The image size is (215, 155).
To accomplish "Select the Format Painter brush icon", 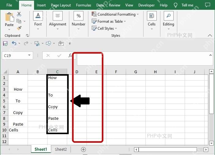I will click(19, 28).
